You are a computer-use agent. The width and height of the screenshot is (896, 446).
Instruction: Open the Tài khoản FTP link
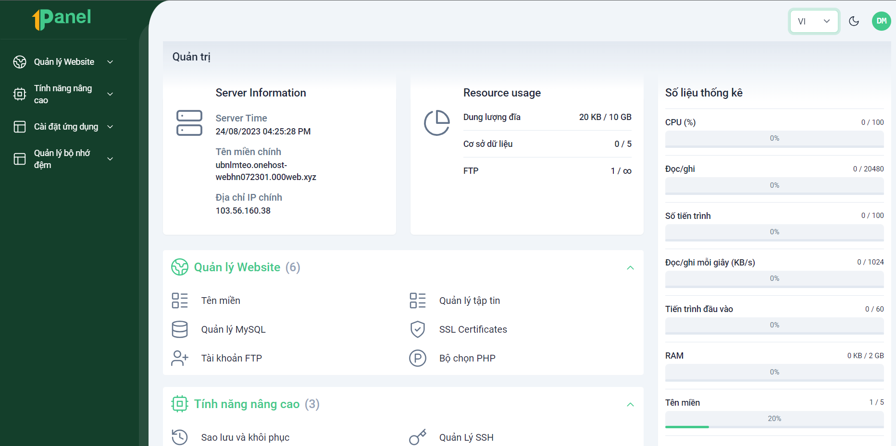[232, 358]
